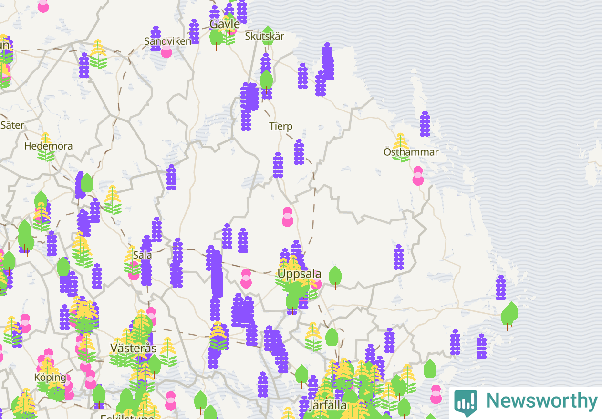Click the yellow plant icon at Hedemora
Screen dimensions: 602x419
tap(46, 147)
